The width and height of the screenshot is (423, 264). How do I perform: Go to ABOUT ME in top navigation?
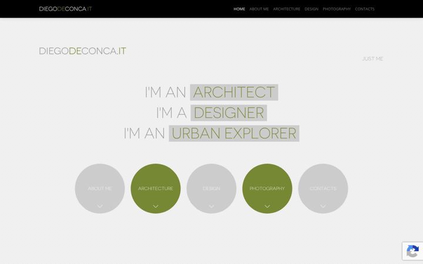tap(259, 9)
